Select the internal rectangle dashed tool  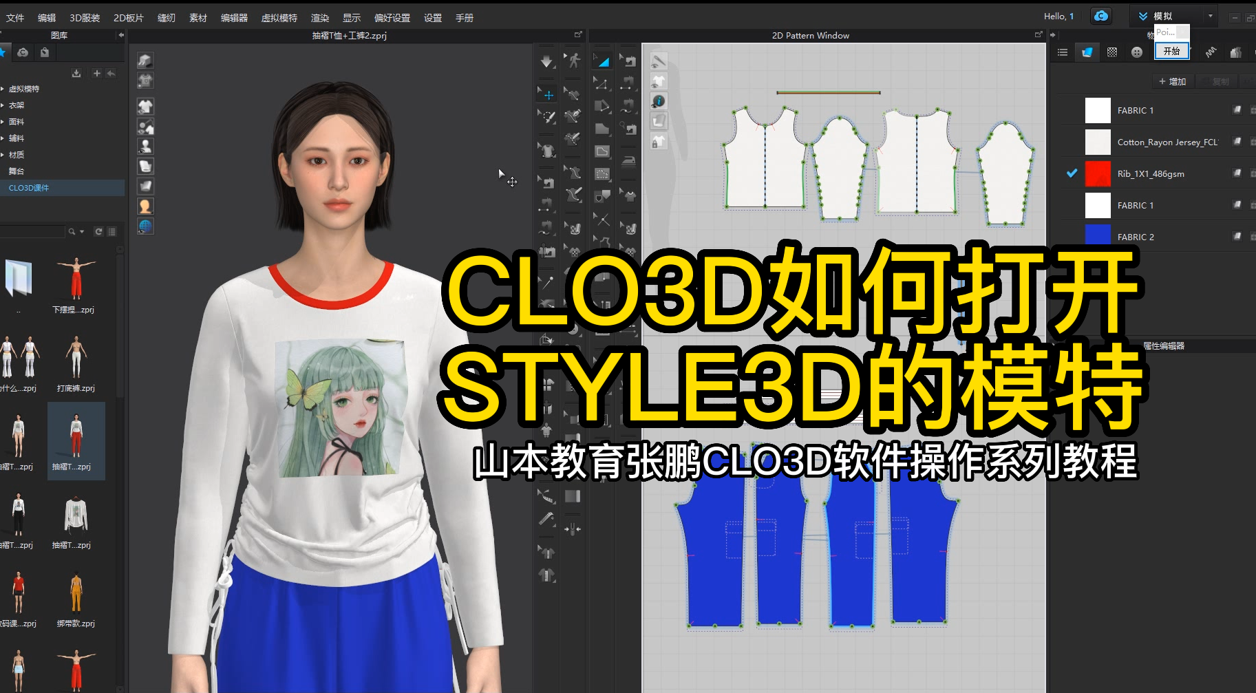click(x=602, y=173)
